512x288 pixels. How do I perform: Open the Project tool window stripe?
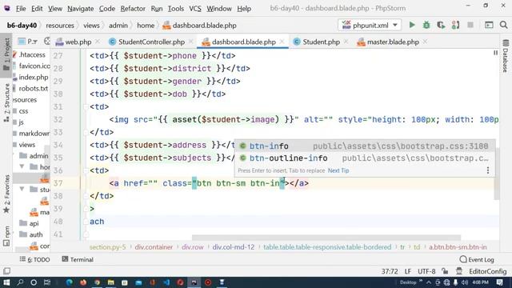[6, 54]
